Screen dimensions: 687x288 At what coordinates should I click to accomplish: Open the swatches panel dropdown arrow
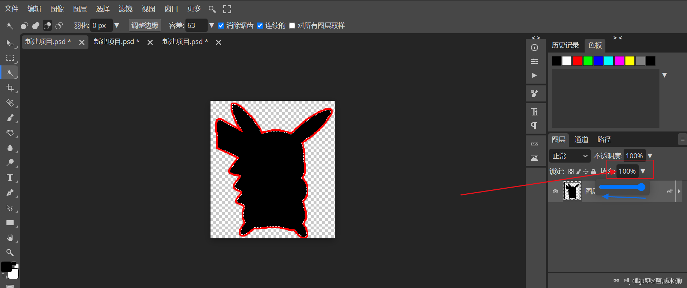click(664, 75)
